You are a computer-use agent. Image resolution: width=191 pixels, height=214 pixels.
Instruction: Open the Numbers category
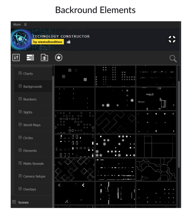pyautogui.click(x=30, y=99)
